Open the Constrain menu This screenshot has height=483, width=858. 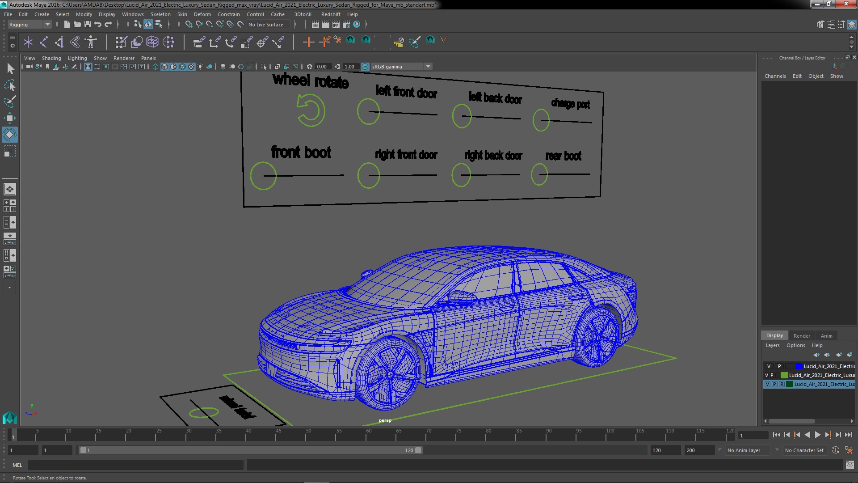(x=228, y=14)
